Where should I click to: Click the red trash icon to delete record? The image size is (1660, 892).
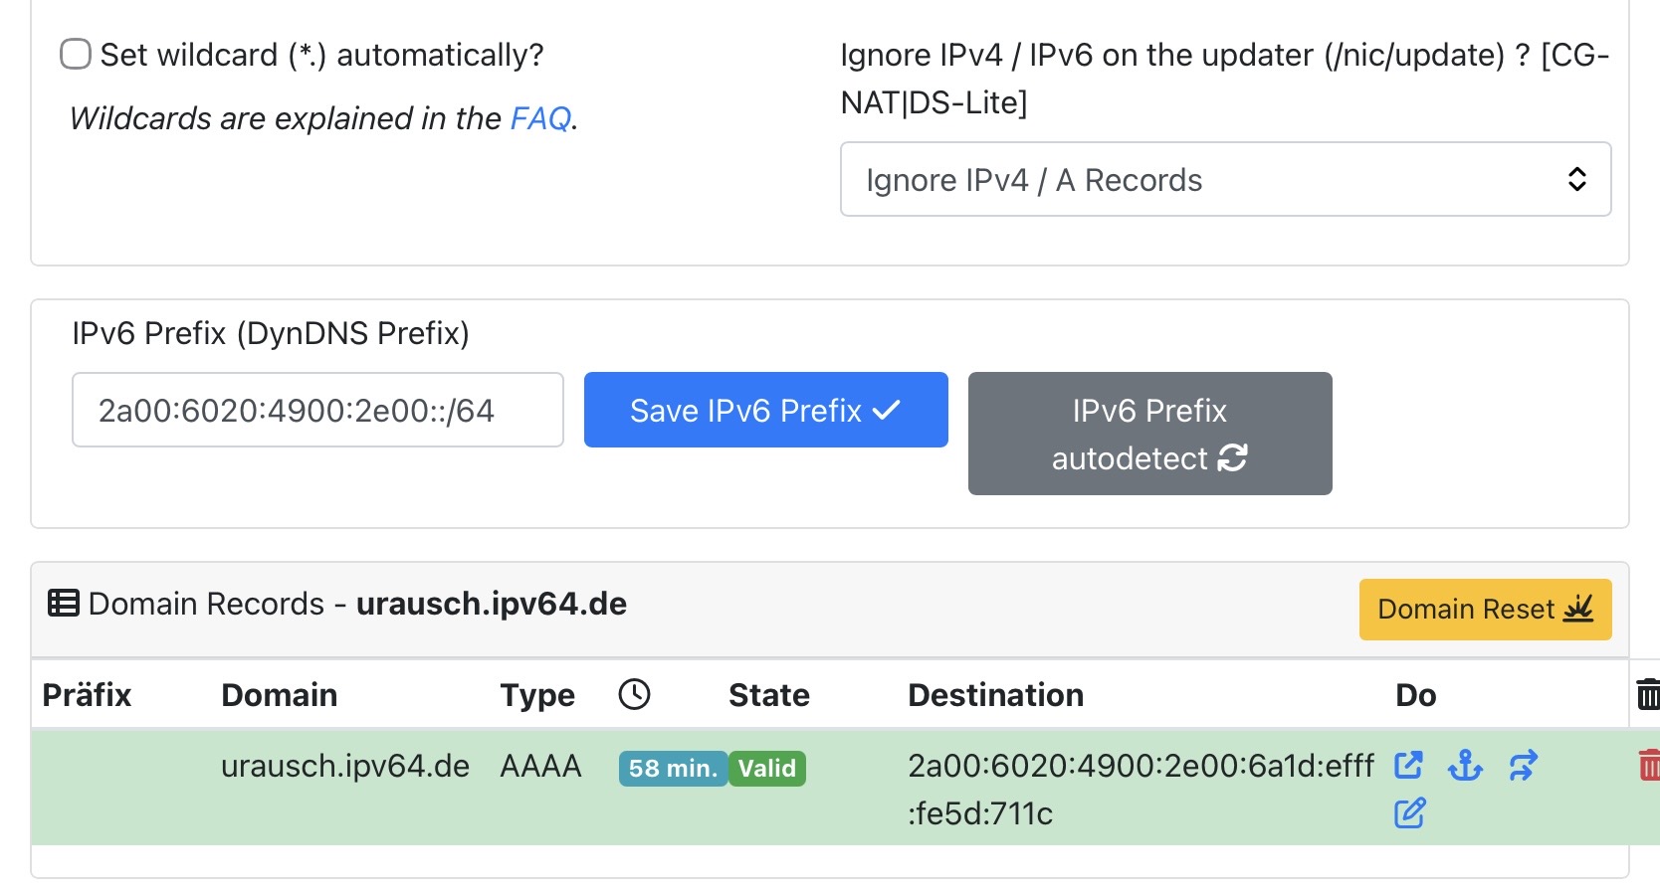pyautogui.click(x=1648, y=765)
